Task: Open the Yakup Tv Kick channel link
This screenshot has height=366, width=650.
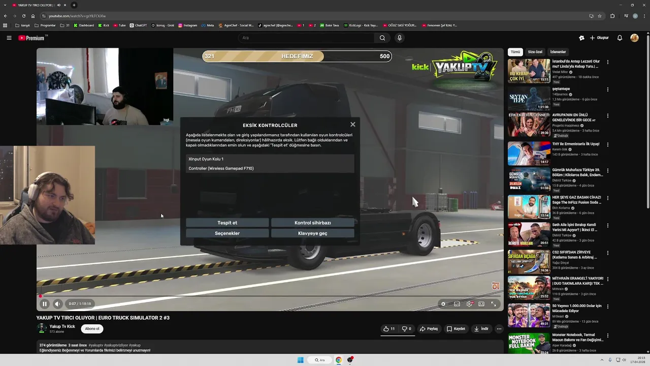Action: (62, 326)
